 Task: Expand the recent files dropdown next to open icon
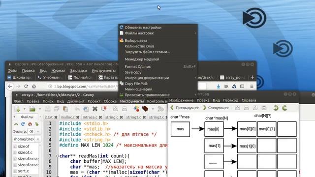[40, 109]
